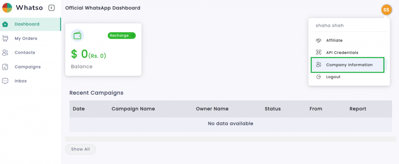Collapse the sidebar with the chevron button
The width and height of the screenshot is (399, 164).
(51, 8)
